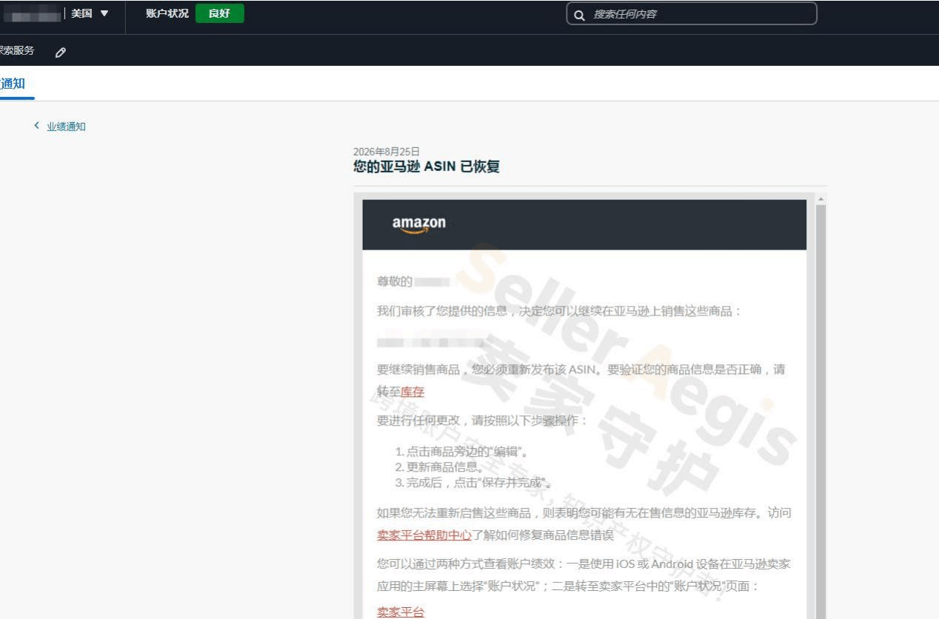
Task: Click step text 更新商品信息
Action: tap(445, 467)
